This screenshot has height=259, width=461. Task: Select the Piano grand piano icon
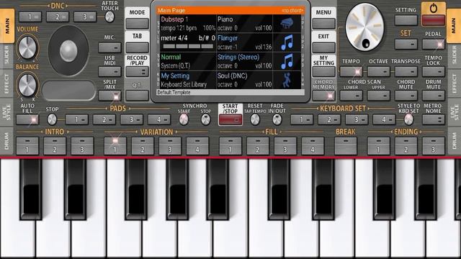coord(287,23)
